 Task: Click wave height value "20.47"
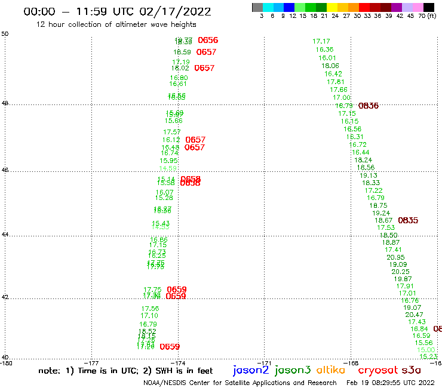414,315
